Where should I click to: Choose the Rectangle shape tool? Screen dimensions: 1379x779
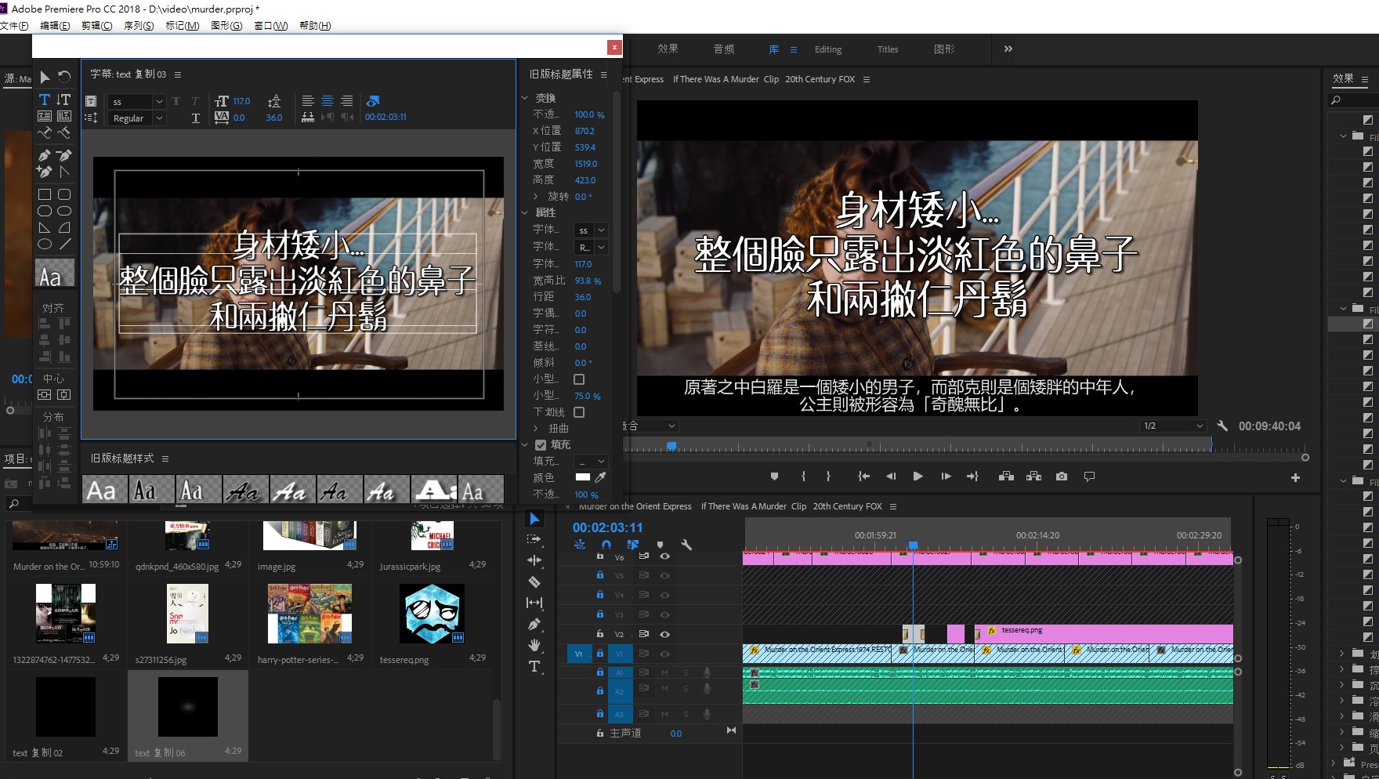(44, 194)
